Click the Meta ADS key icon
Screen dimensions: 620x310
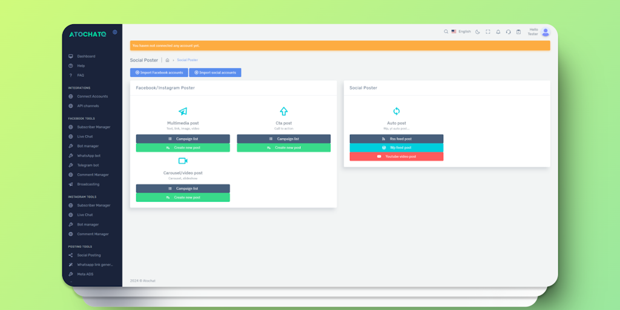coord(70,274)
